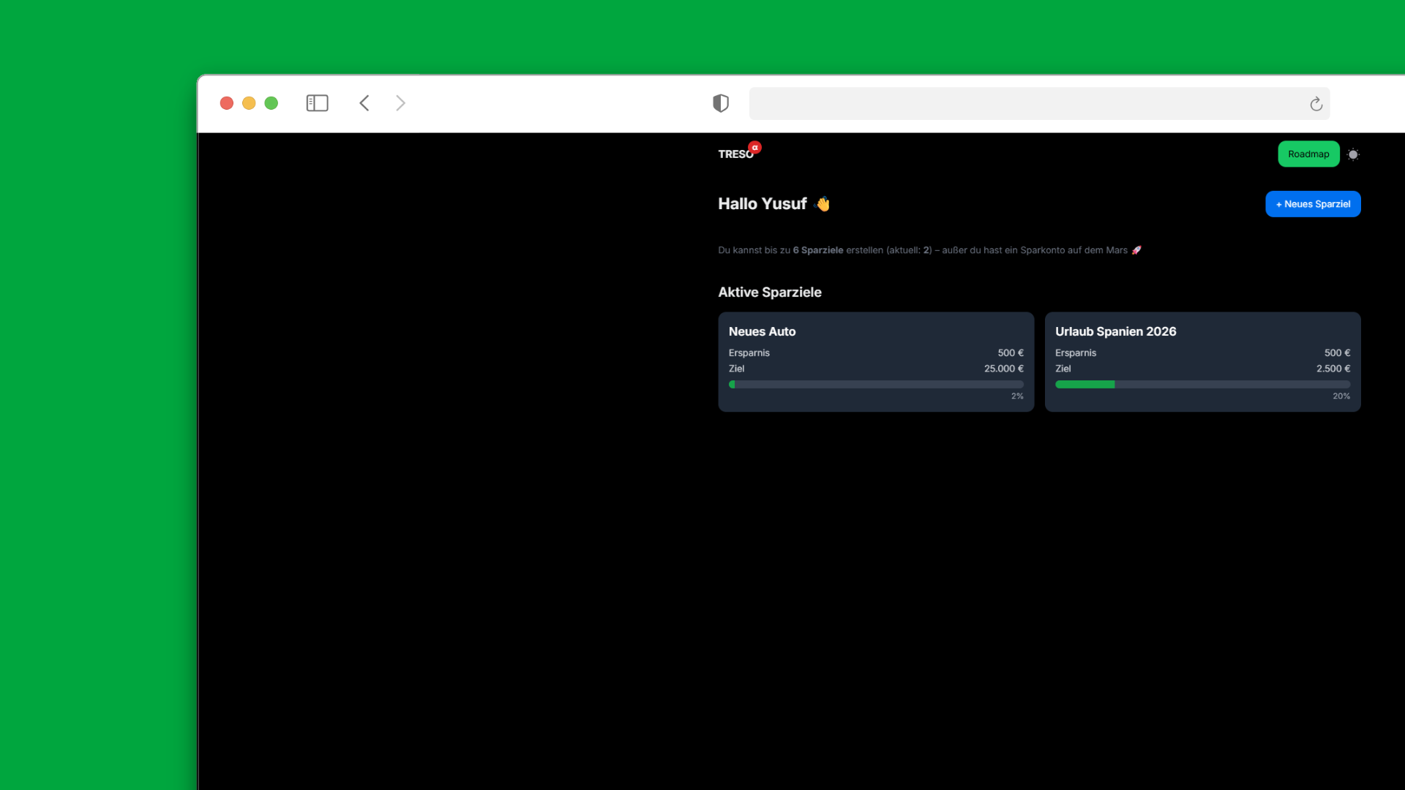Image resolution: width=1405 pixels, height=790 pixels.
Task: Click the 20% progress bar of Urlaub Spanien
Action: click(x=1202, y=384)
